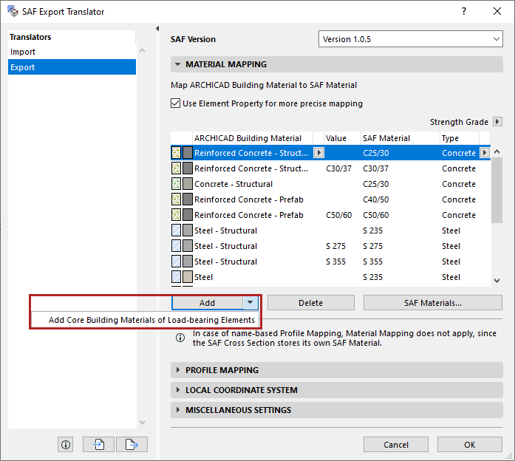
Task: Click material table scroll up arrow
Action: [x=497, y=151]
